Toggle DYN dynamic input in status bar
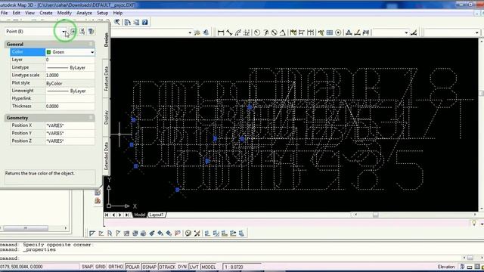484x272 pixels. pyautogui.click(x=182, y=267)
